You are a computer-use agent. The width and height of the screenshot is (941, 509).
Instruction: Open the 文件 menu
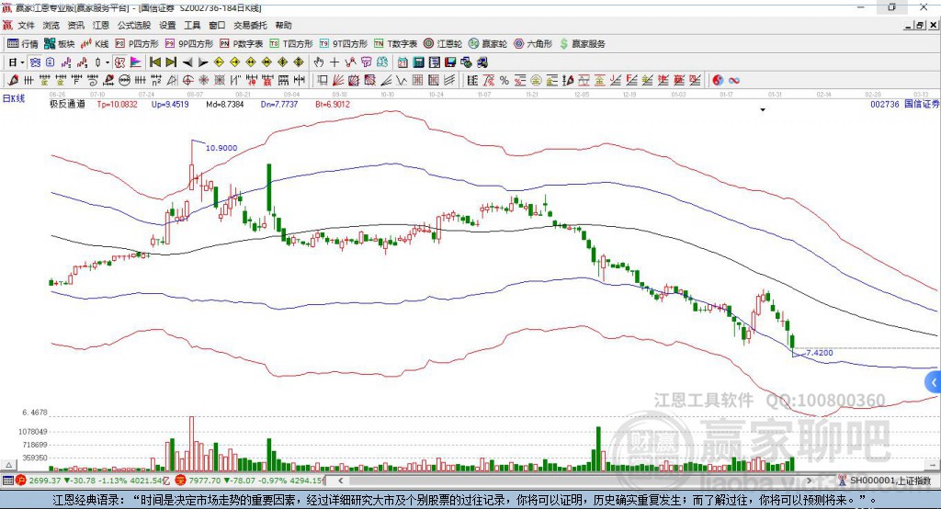27,25
